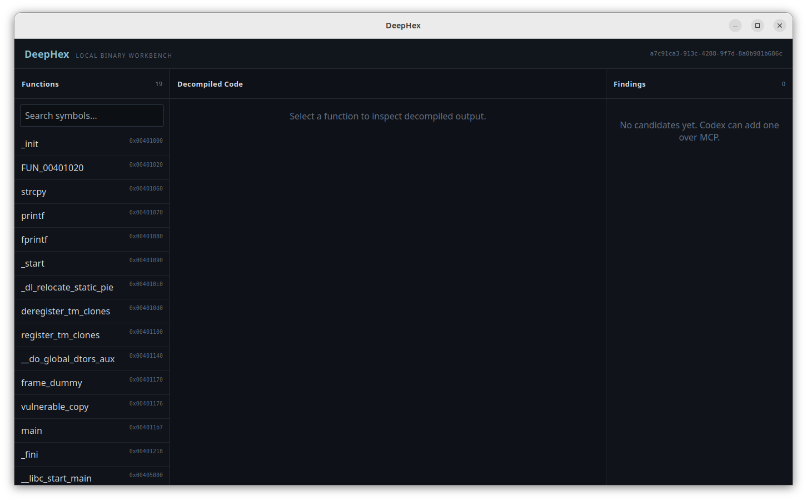Select deregister_tm_clones in the list
Image resolution: width=807 pixels, height=501 pixels.
click(92, 311)
